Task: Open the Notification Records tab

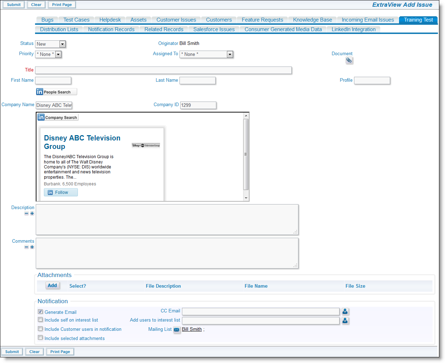Action: coord(111,29)
